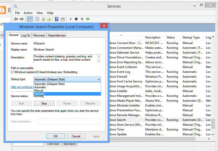Screen dimensions: 218x151
Task: Open the Action menu
Action: (28, 13)
